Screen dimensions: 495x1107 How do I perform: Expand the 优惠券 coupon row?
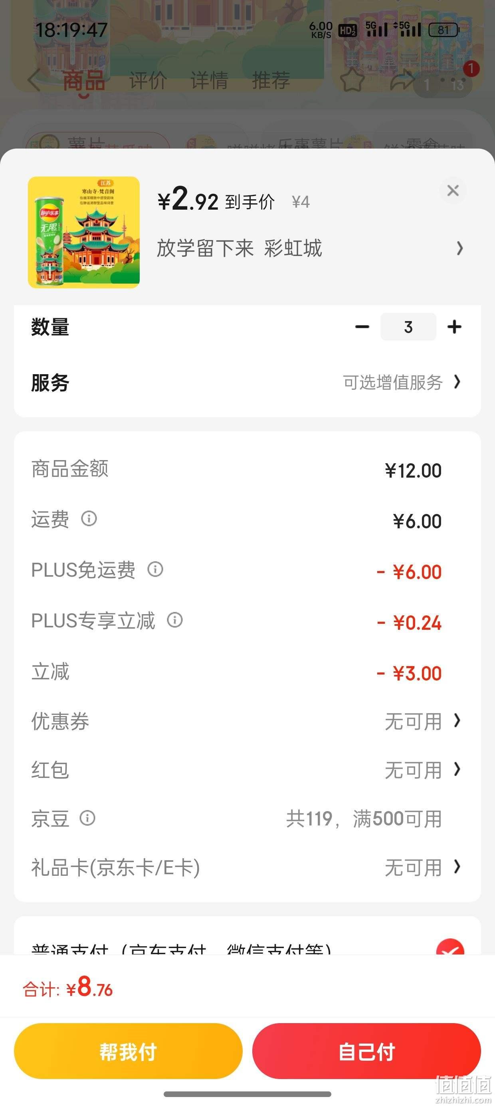coord(247,721)
